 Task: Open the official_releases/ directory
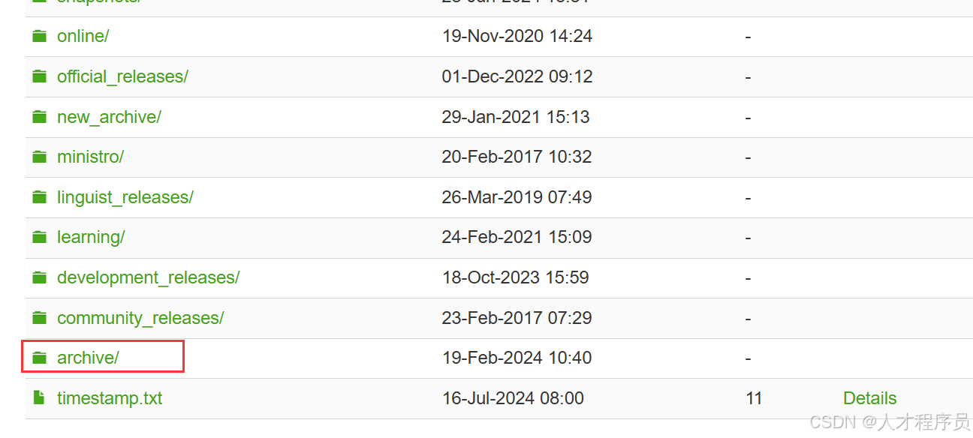122,76
